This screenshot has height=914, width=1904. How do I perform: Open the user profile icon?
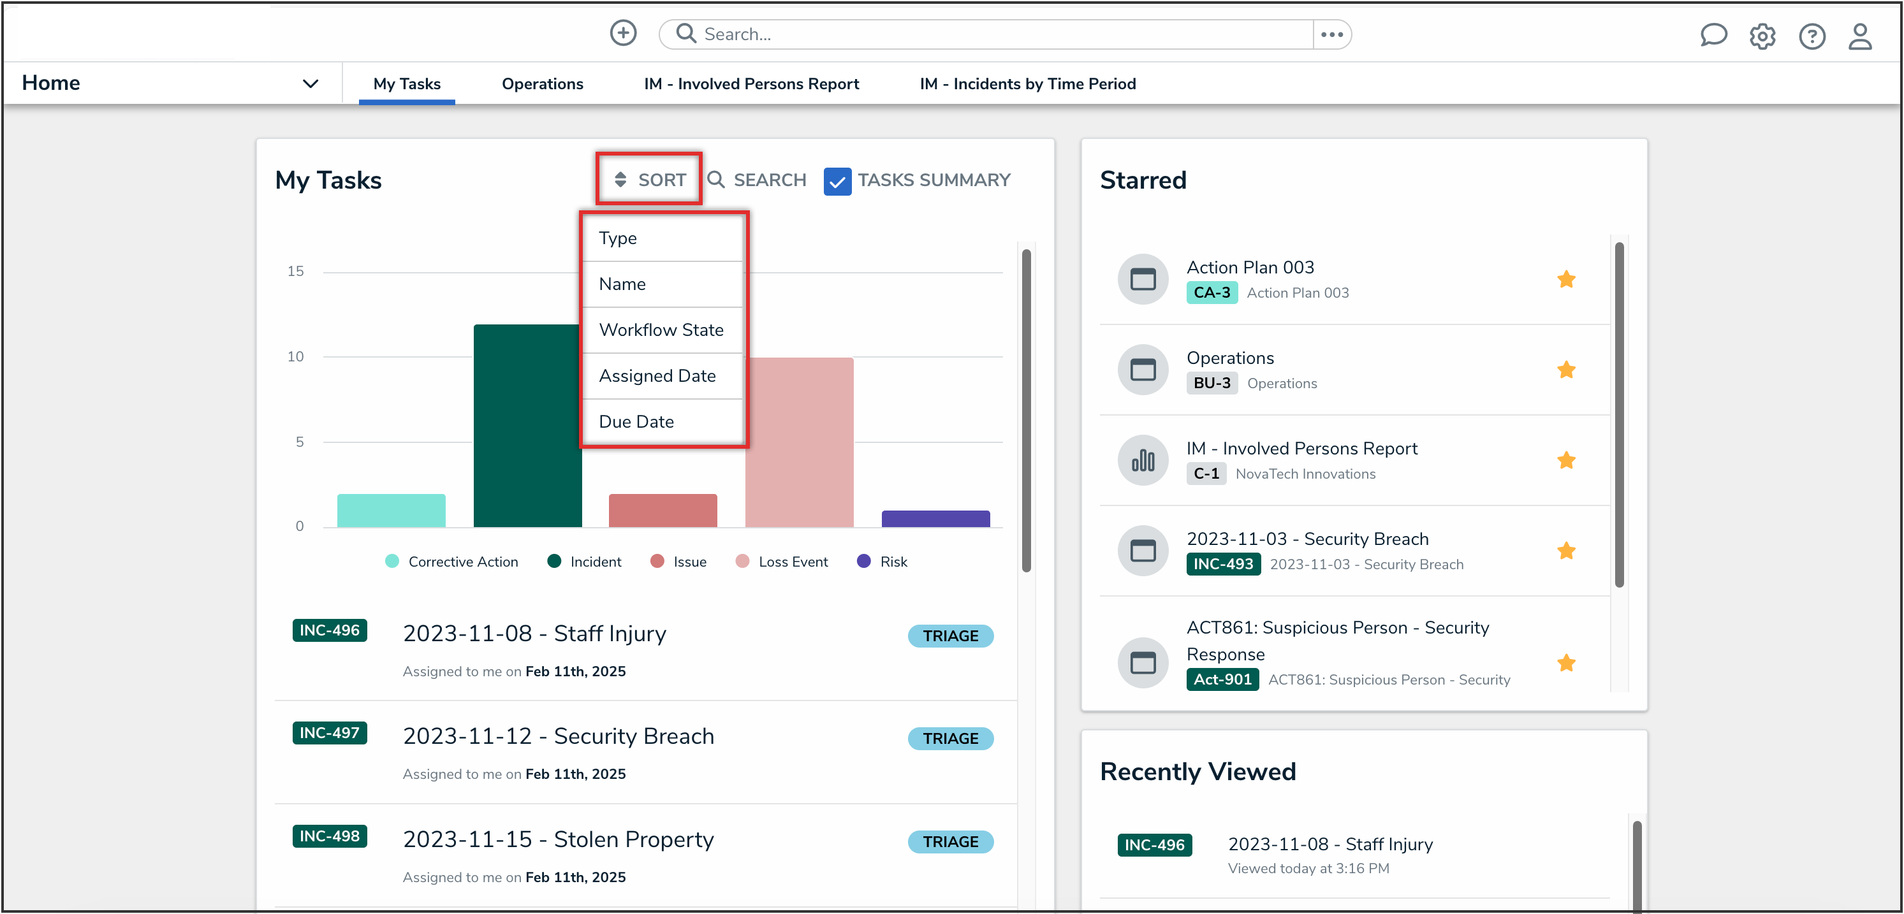pyautogui.click(x=1859, y=36)
